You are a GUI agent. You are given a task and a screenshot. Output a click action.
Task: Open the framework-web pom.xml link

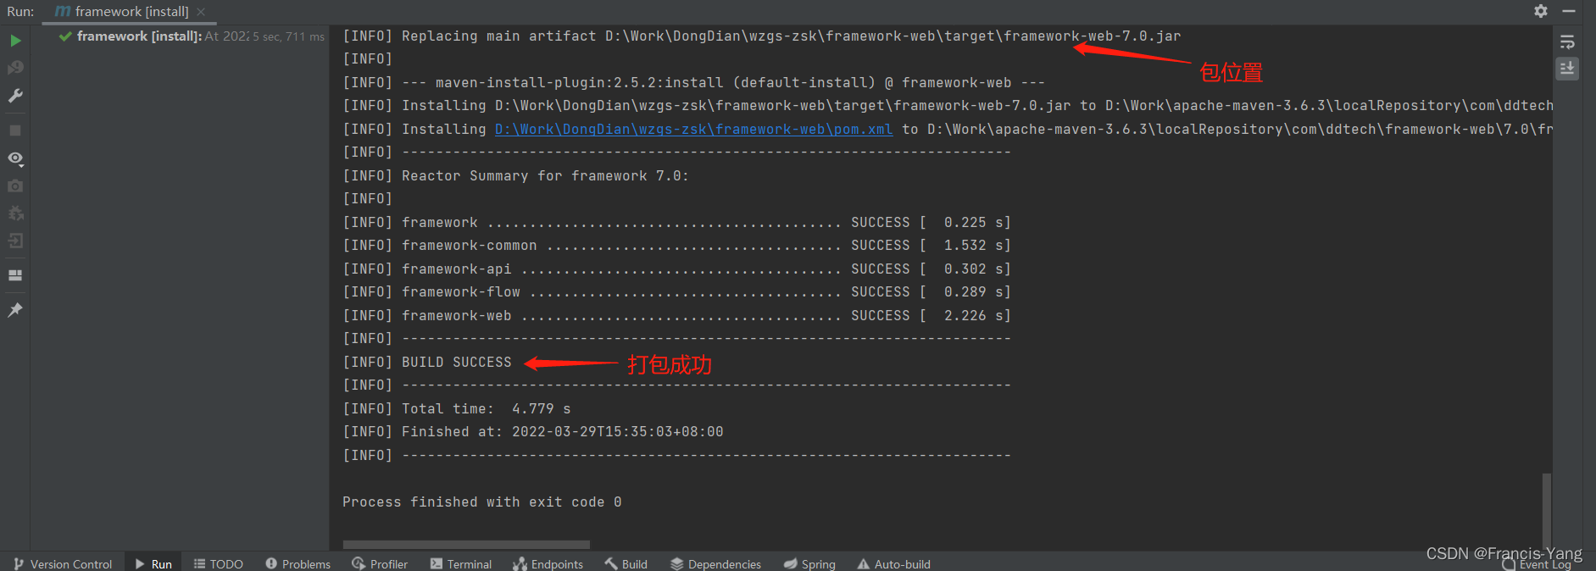[x=693, y=129]
